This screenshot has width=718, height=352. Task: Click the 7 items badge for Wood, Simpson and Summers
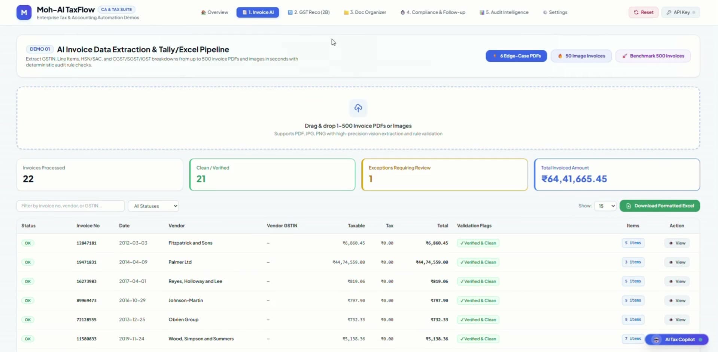pyautogui.click(x=633, y=339)
